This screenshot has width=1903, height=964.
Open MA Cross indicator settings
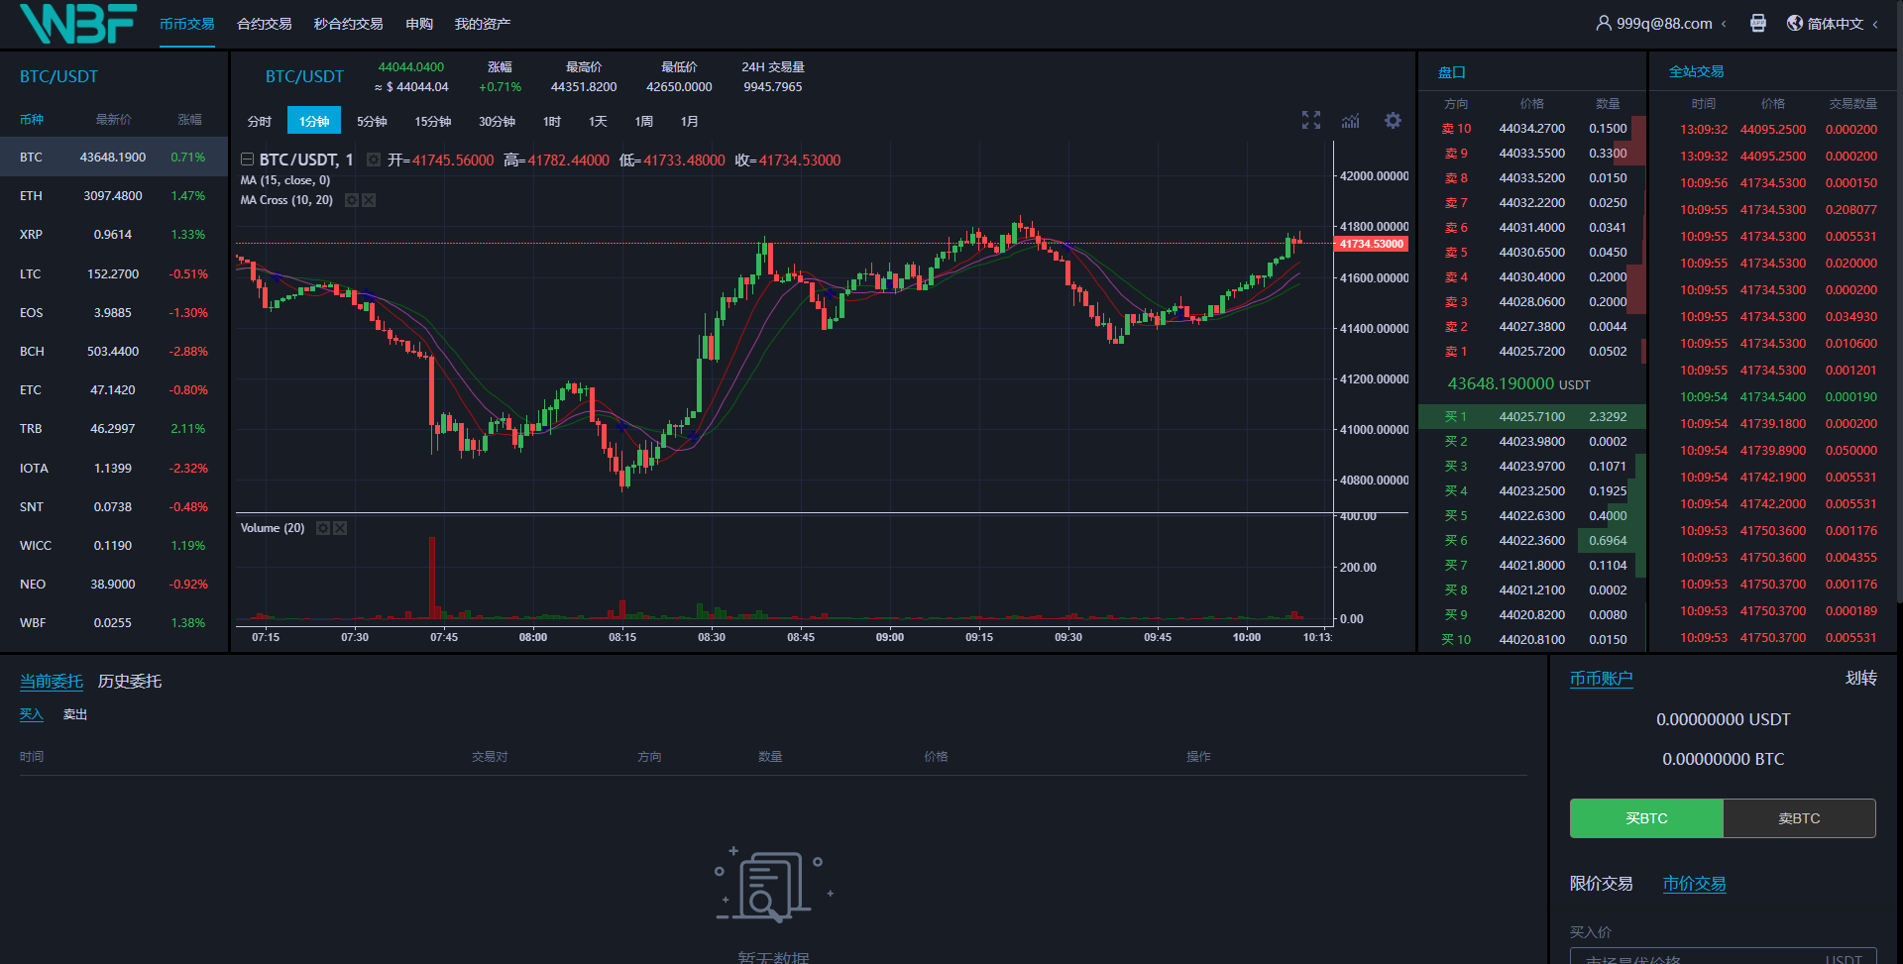351,200
